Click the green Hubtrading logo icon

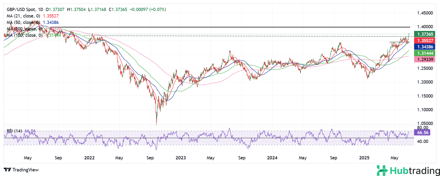(x=382, y=171)
